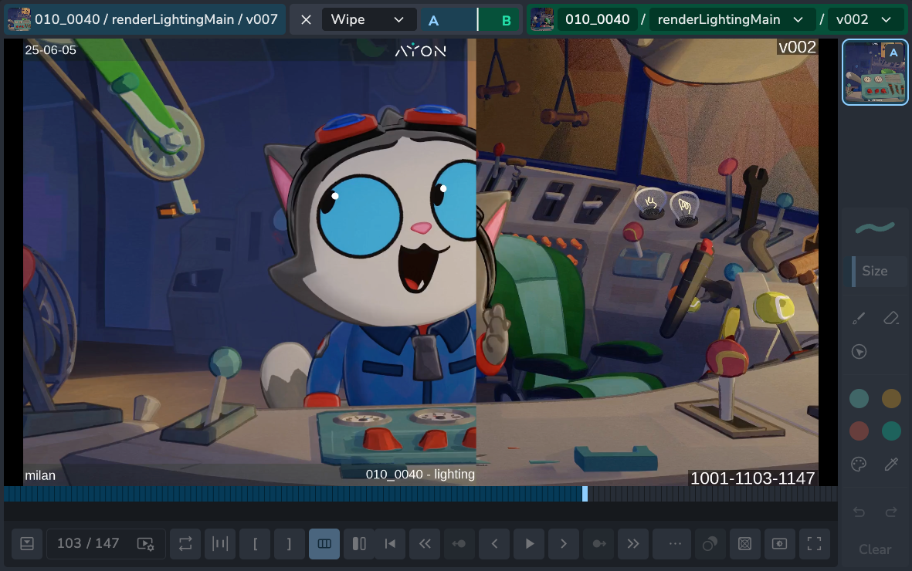912x571 pixels.
Task: Pick the red color swatch
Action: (859, 431)
